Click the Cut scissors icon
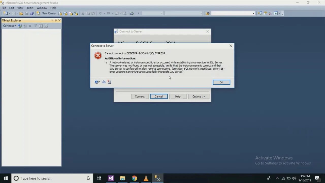The height and width of the screenshot is (183, 325). coord(83,13)
